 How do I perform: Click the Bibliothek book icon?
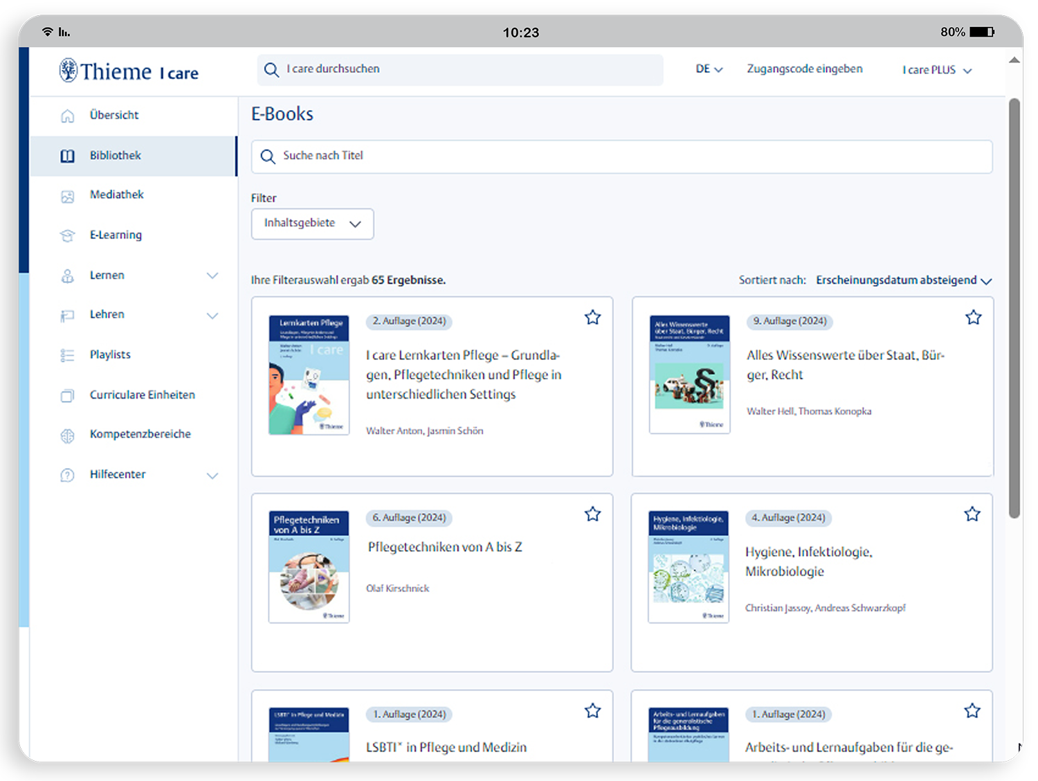tap(67, 156)
